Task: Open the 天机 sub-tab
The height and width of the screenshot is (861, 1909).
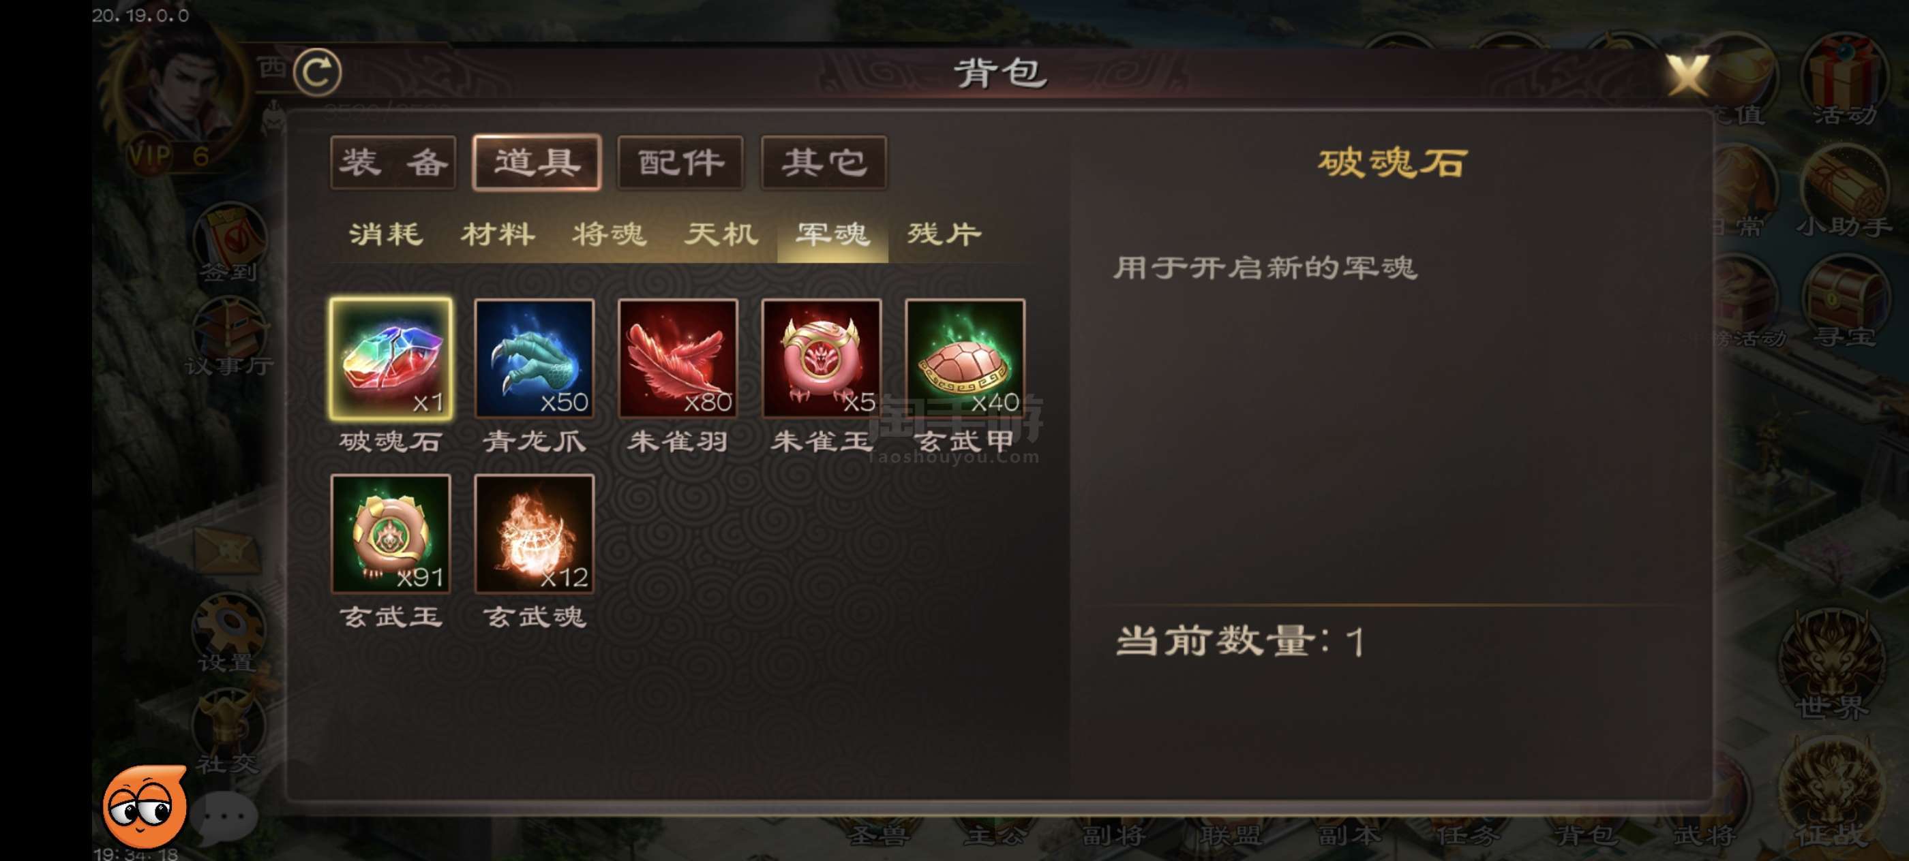Action: pyautogui.click(x=721, y=235)
